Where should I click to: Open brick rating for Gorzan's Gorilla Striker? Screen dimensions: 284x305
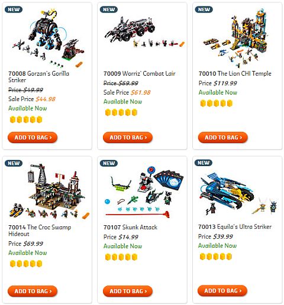(26, 119)
